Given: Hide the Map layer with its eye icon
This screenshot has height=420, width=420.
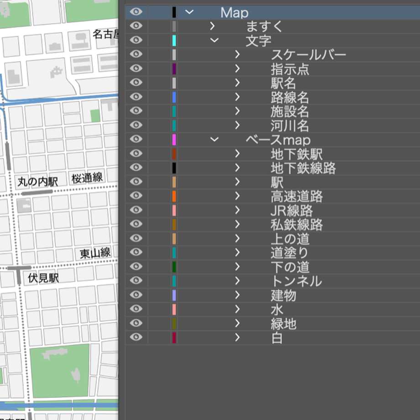Looking at the screenshot, I should click(136, 12).
